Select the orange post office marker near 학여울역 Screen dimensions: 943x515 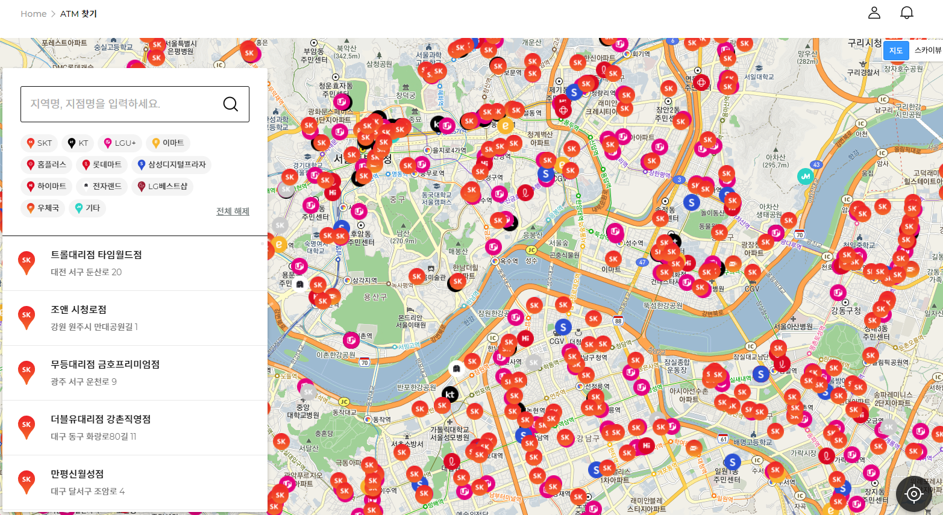694,448
